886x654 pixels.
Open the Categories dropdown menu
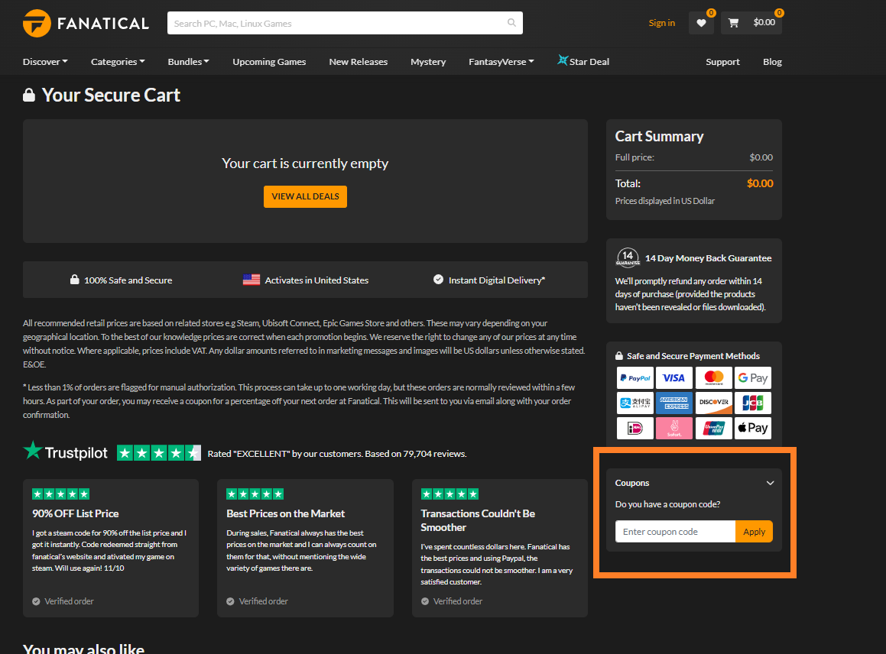[117, 61]
